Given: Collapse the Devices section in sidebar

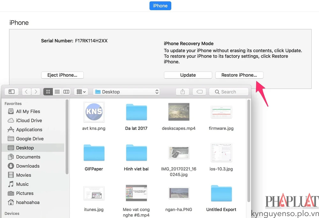Looking at the screenshot, I should (12, 213).
